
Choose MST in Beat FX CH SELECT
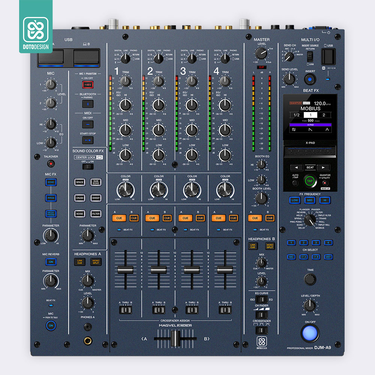point(328,257)
